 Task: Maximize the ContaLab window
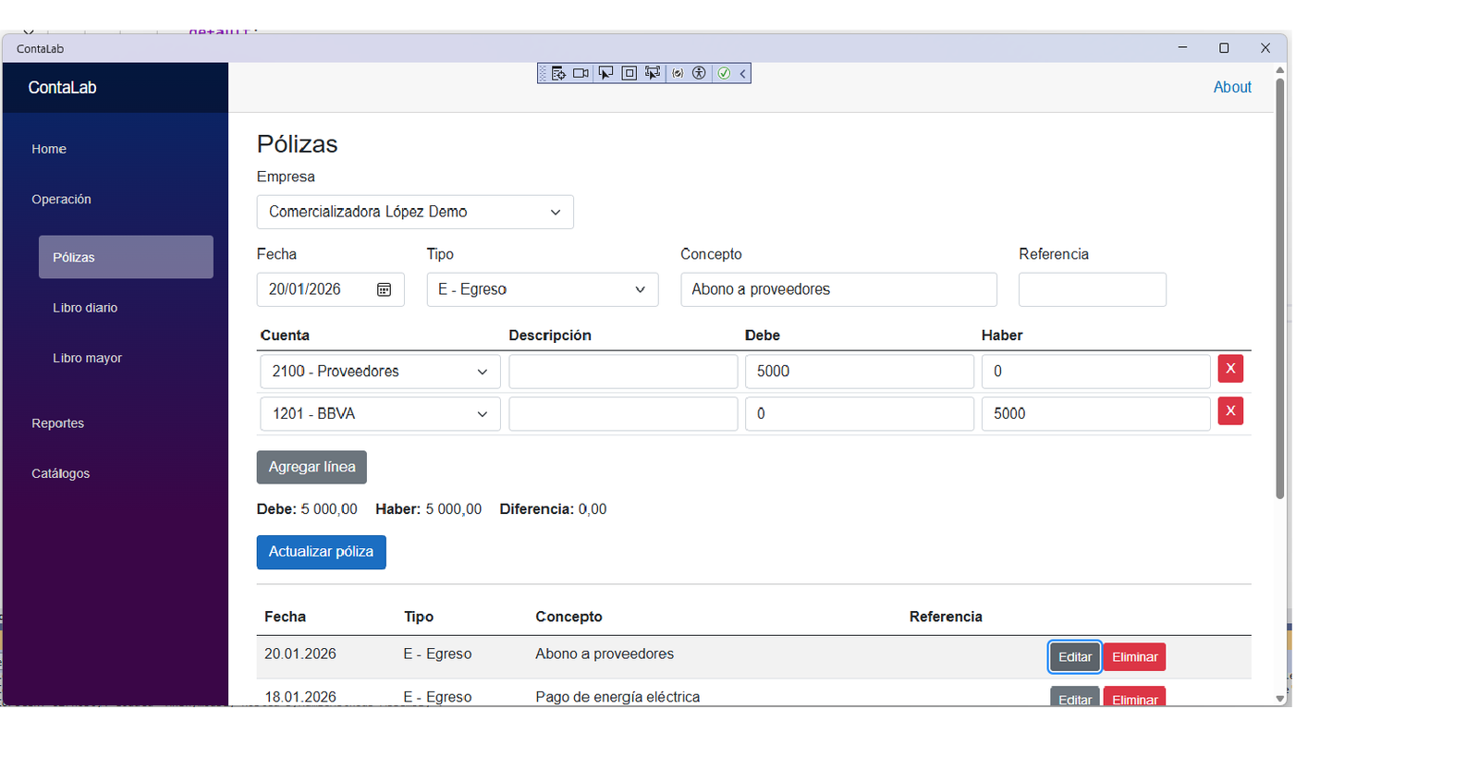1224,48
